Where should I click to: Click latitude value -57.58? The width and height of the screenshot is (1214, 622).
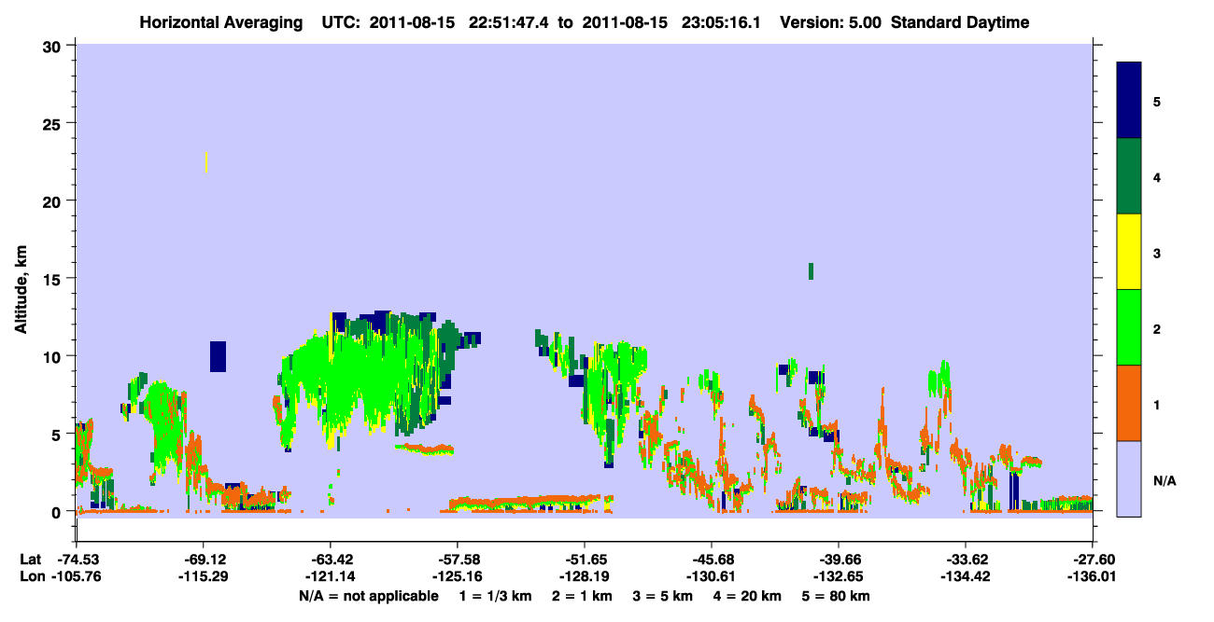tap(458, 560)
